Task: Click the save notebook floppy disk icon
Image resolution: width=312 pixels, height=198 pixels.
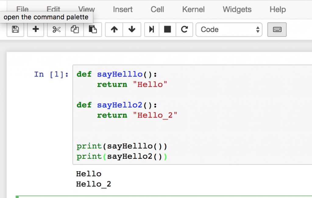Action: (x=15, y=30)
